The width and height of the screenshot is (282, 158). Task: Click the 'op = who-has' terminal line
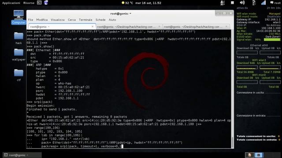tap(53, 83)
